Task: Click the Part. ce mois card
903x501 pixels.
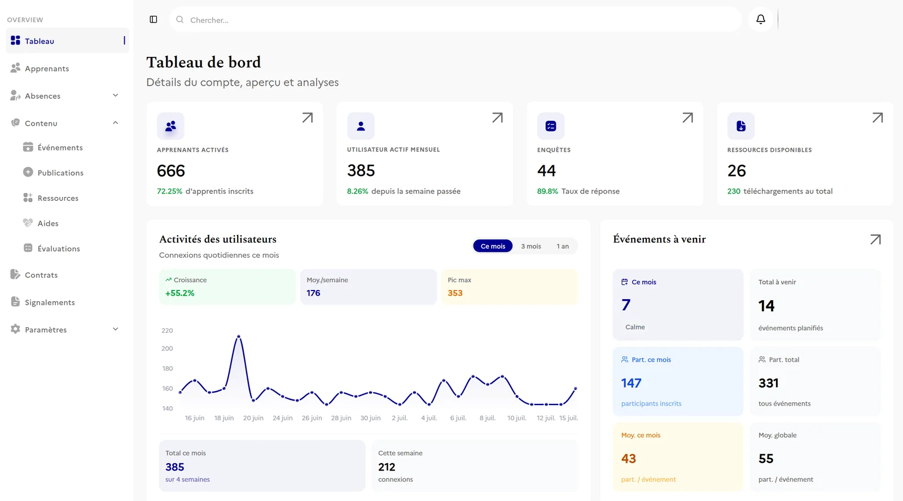Action: tap(678, 381)
